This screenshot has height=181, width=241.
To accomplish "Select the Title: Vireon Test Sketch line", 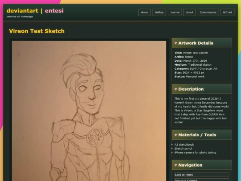I will (191, 53).
